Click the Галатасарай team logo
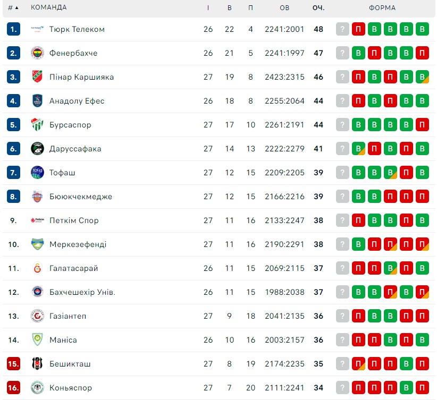The image size is (437, 400). [37, 268]
